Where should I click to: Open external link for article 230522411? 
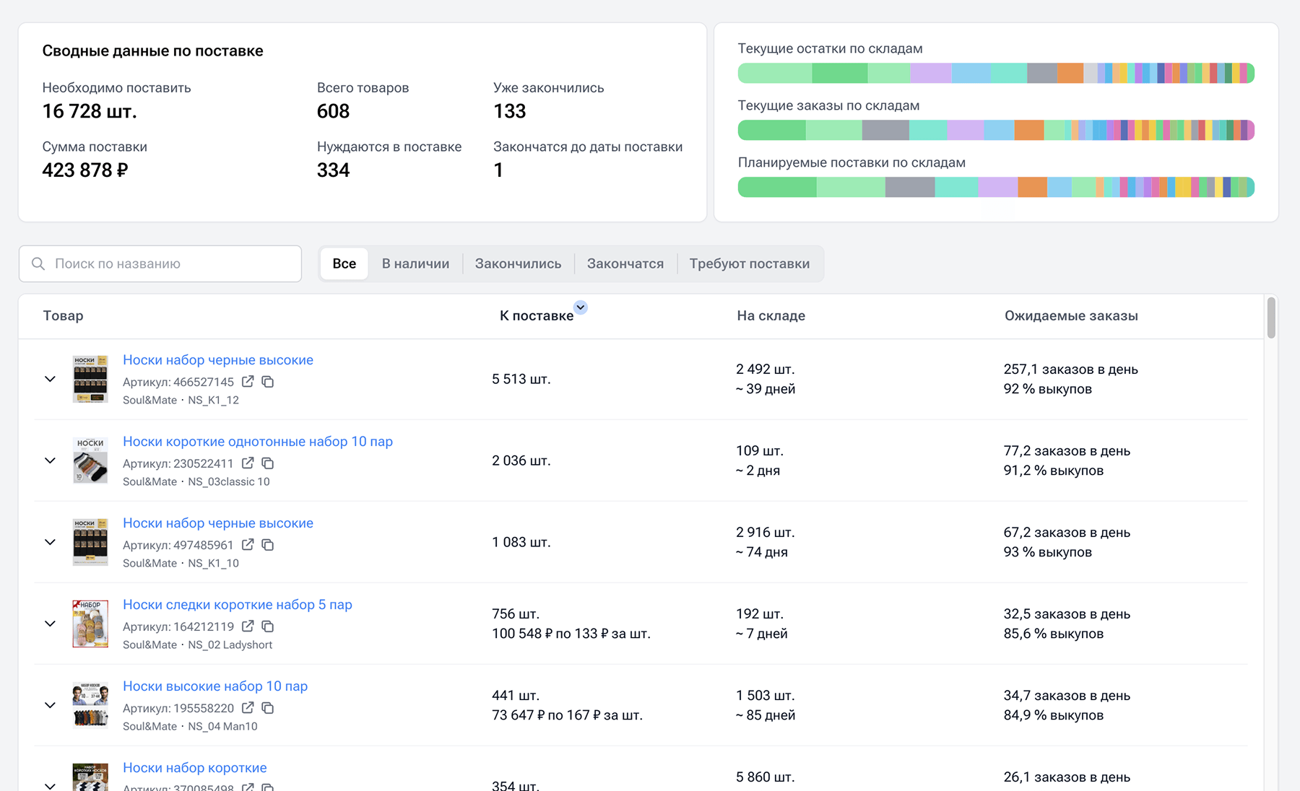(248, 463)
